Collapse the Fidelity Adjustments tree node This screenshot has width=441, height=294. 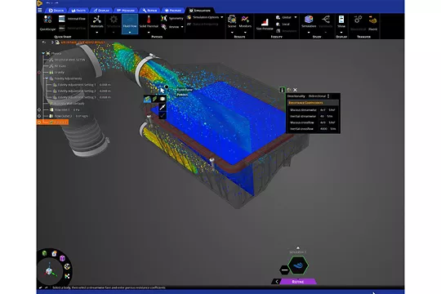(47, 78)
